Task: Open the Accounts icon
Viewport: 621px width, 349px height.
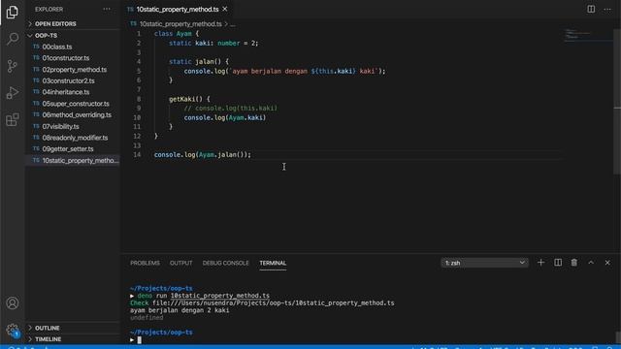Action: 13,303
